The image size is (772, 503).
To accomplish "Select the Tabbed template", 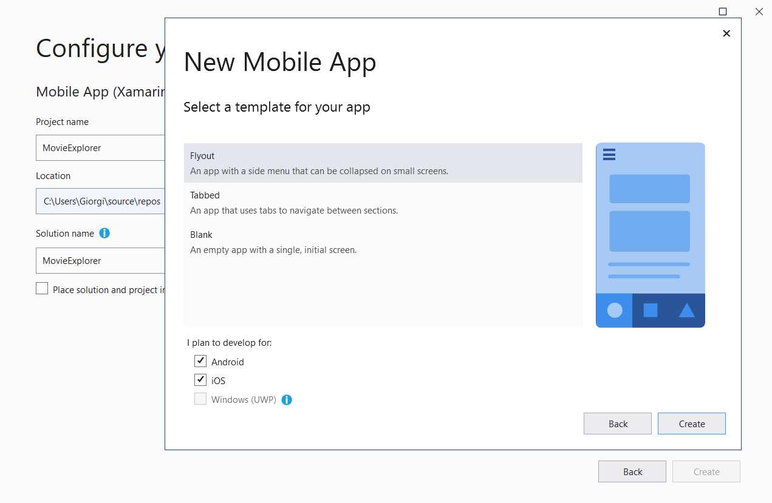I will [x=383, y=203].
